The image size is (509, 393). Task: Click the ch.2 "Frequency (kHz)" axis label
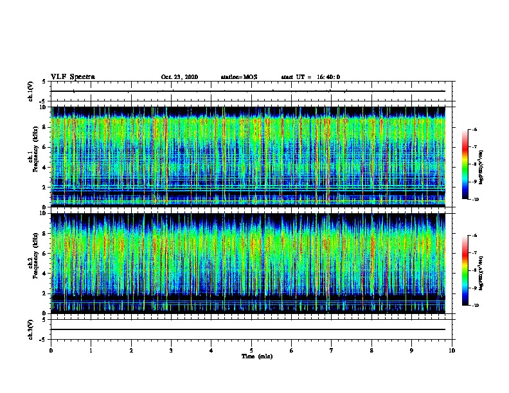pyautogui.click(x=36, y=256)
